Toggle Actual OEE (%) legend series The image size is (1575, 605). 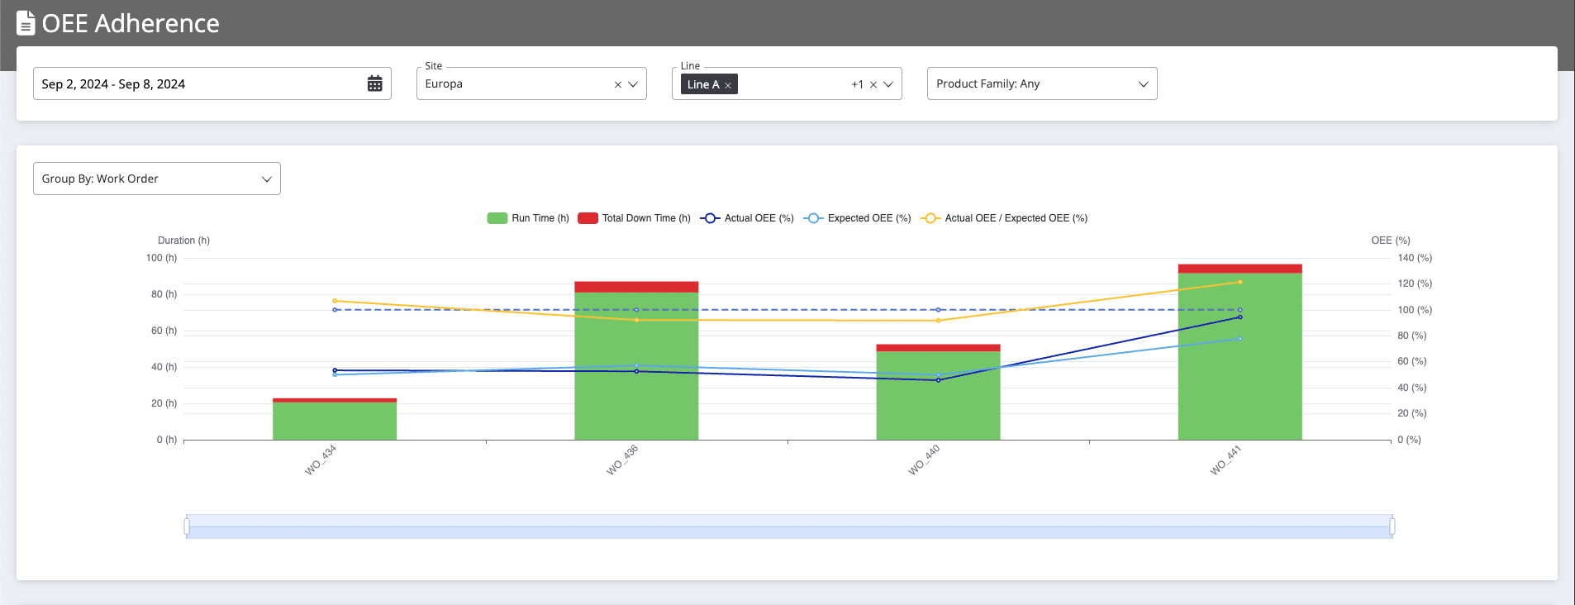[747, 218]
